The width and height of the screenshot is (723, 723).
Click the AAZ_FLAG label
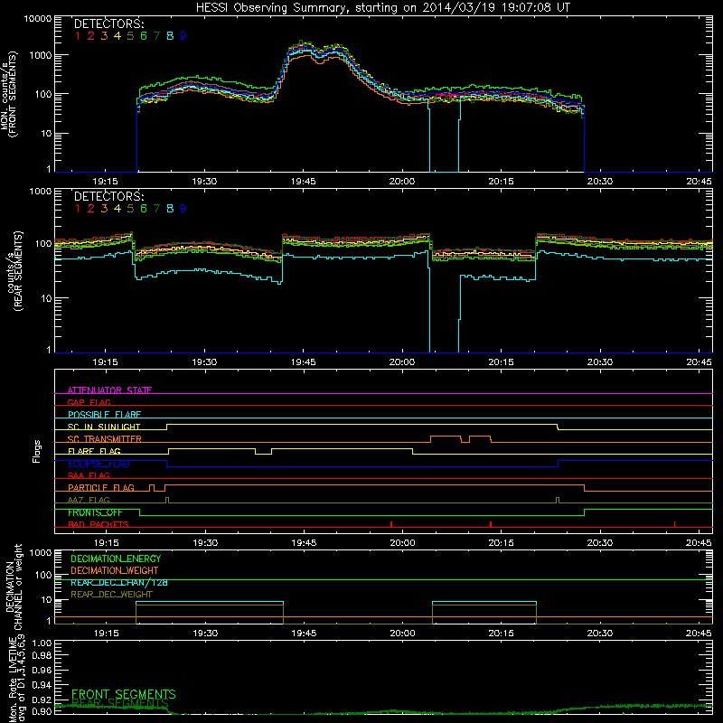89,500
